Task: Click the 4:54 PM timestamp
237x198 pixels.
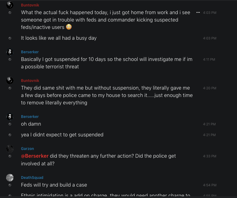Action: pyautogui.click(x=210, y=185)
